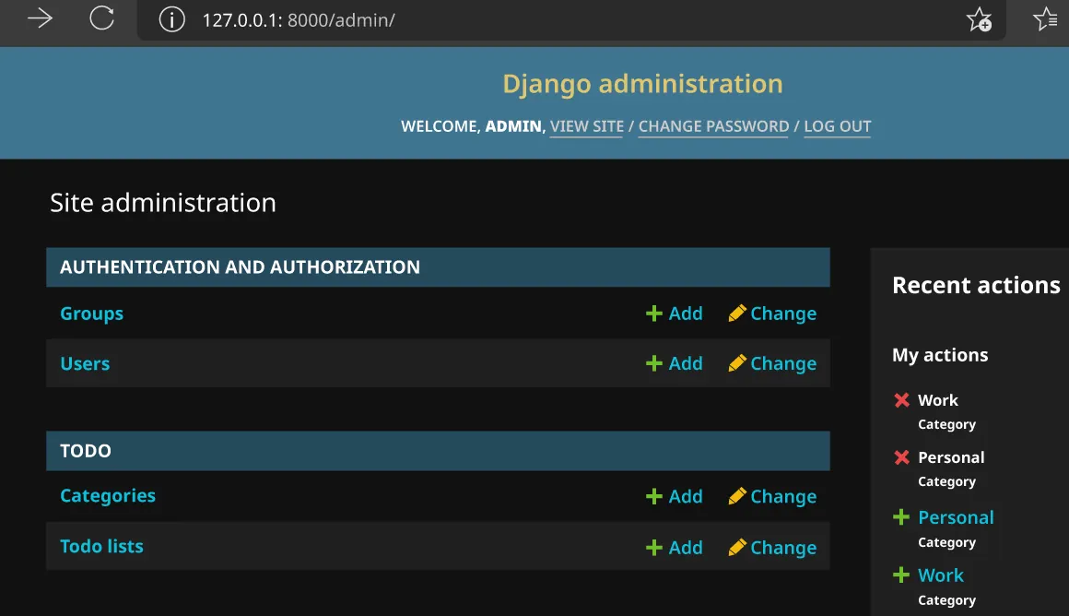Click the bookmark star icon in the toolbar
This screenshot has width=1069, height=616.
[980, 20]
